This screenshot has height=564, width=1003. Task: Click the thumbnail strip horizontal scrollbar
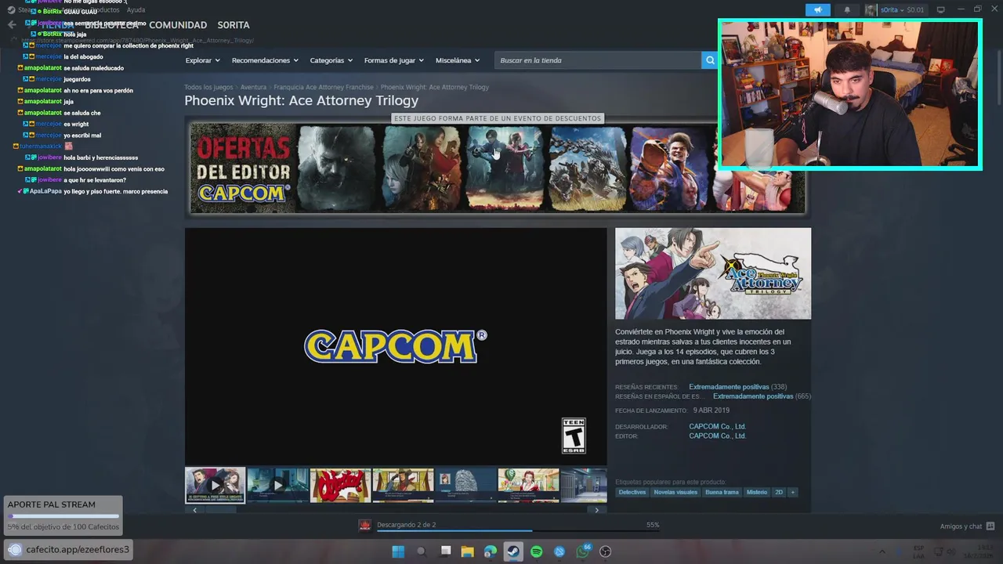(396, 510)
